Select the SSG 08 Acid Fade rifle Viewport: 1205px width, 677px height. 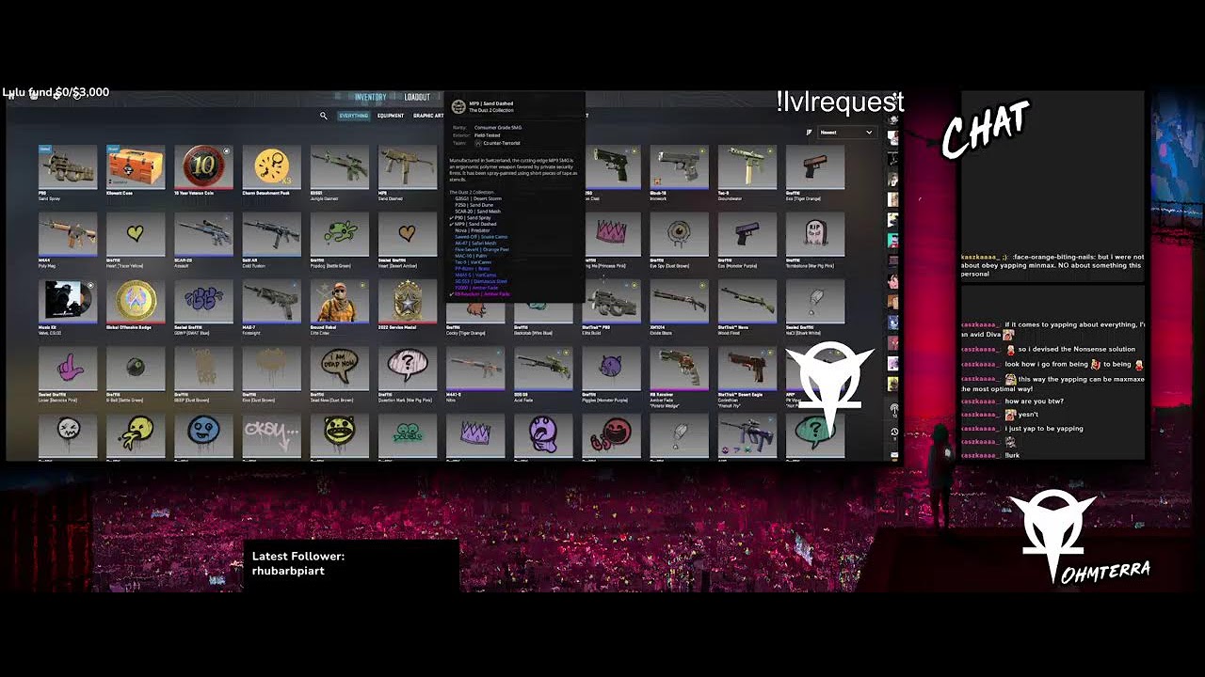pyautogui.click(x=543, y=369)
